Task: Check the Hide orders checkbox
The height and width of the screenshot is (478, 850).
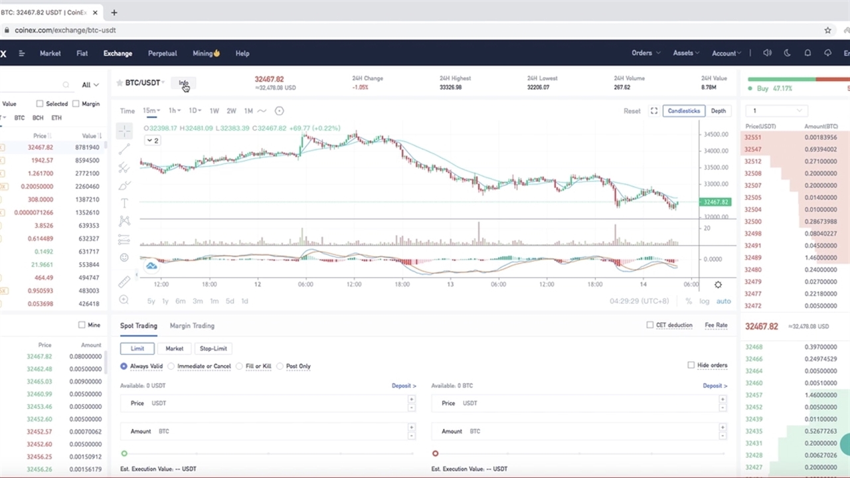Action: point(691,365)
